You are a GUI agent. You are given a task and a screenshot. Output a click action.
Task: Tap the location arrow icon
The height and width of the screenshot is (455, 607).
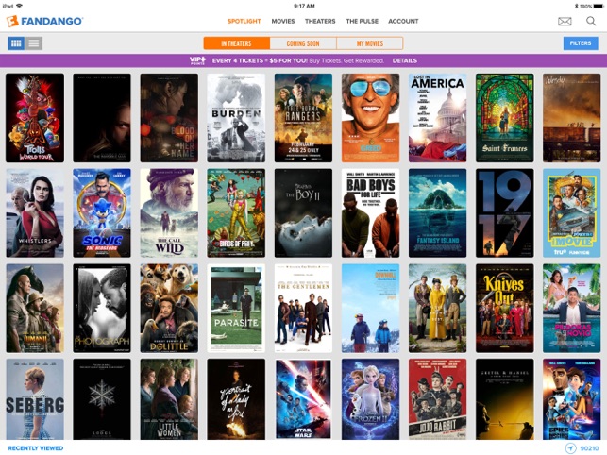[x=570, y=448]
